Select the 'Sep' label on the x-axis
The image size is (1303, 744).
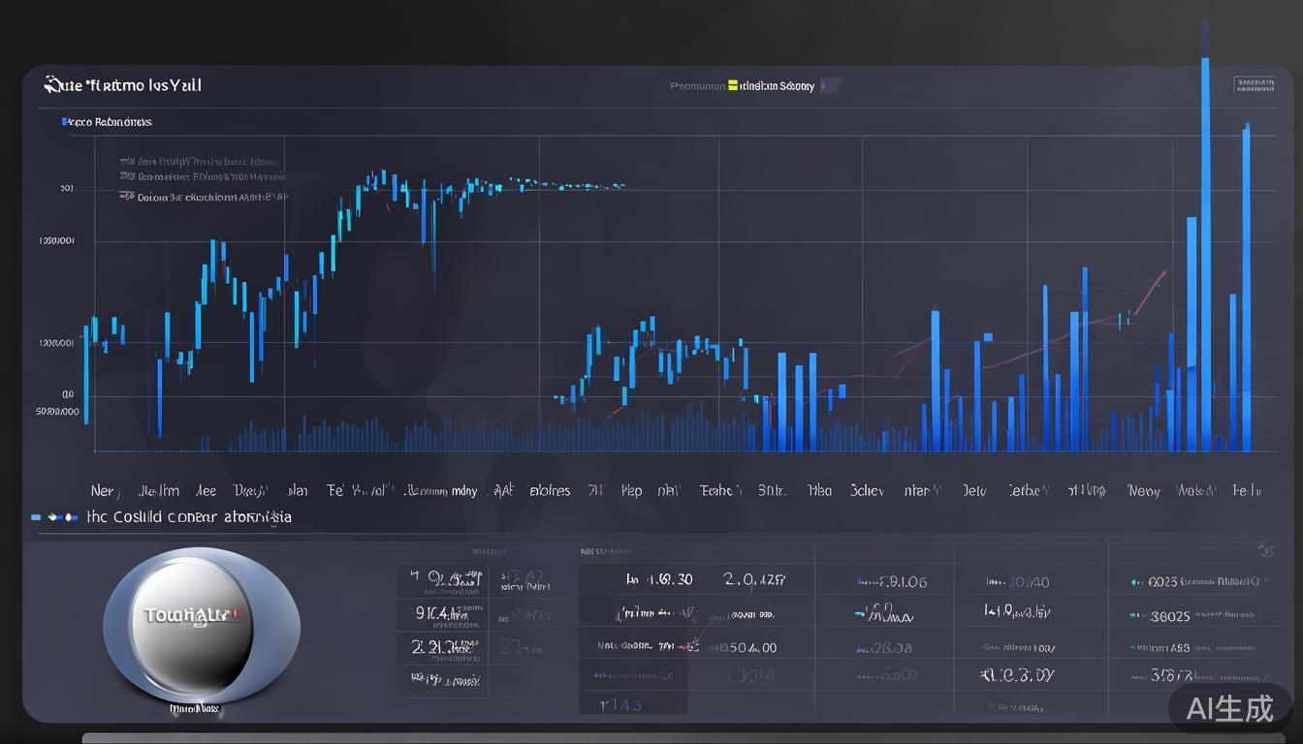tap(631, 490)
